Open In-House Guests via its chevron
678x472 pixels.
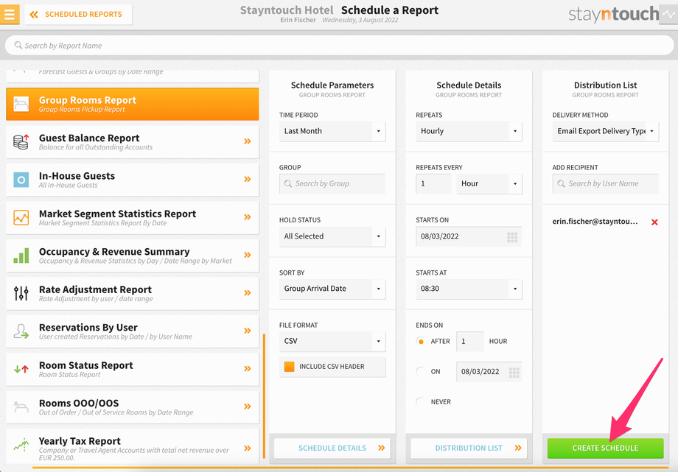248,180
